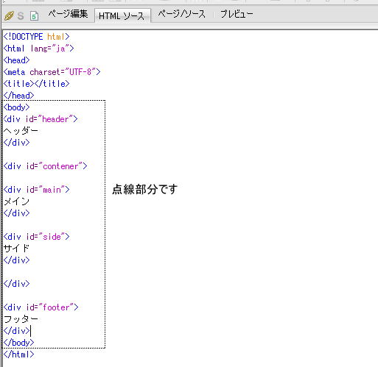Click the gray S icon

[21, 16]
